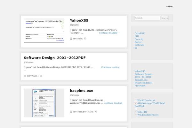This screenshot has height=128, width=192.
Task: Select Software category in sidebar
Action: coord(139,45)
